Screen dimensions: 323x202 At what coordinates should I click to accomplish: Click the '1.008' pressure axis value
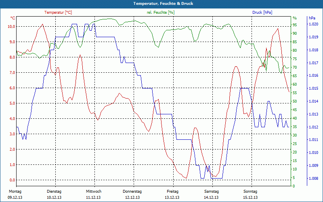pos(313,179)
